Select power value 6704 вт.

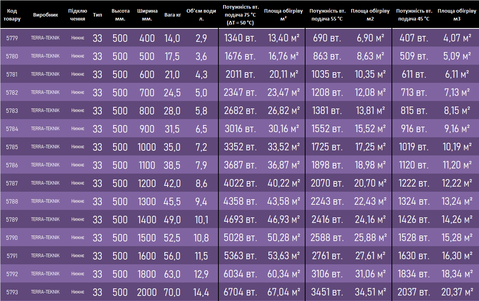(240, 292)
